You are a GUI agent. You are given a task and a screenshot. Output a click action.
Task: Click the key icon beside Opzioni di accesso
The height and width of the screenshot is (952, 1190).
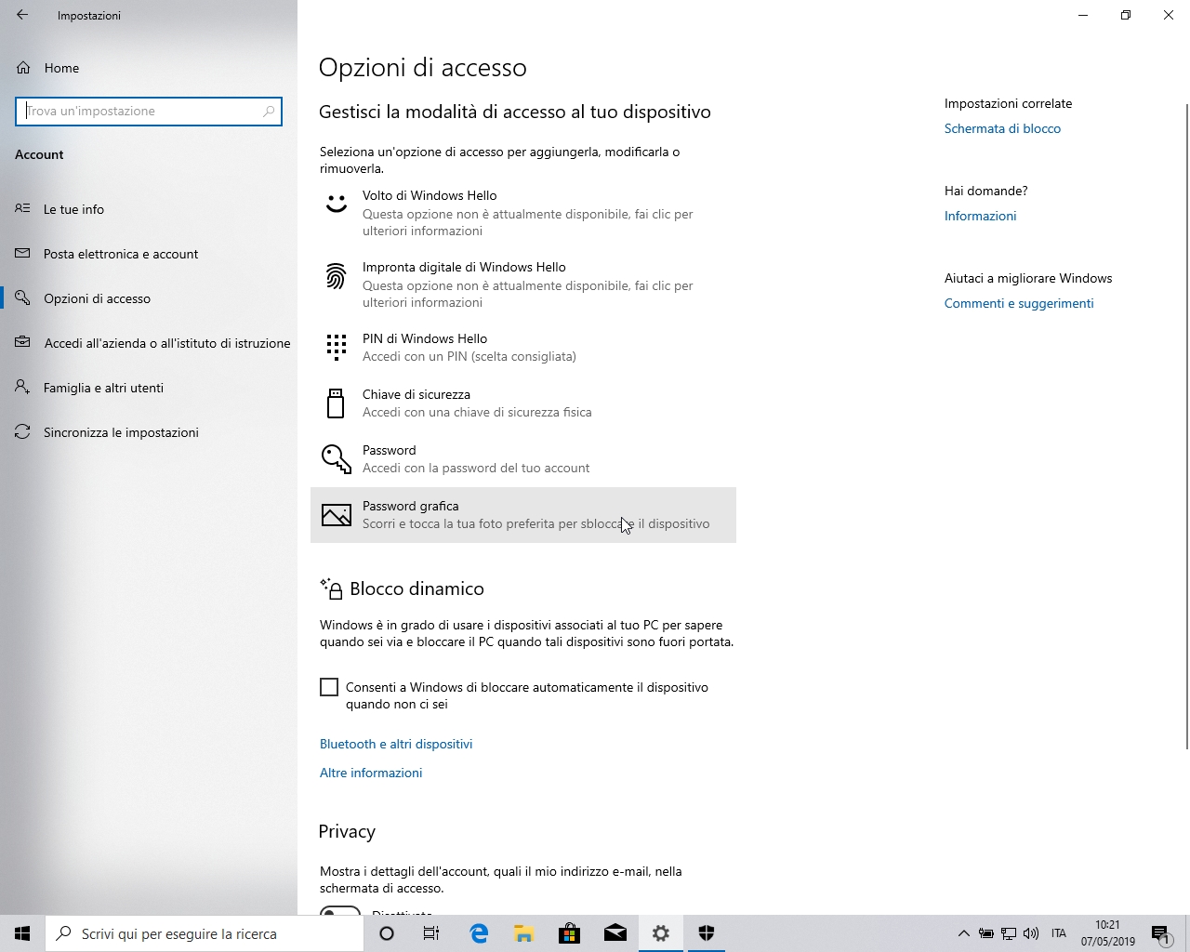click(x=22, y=297)
